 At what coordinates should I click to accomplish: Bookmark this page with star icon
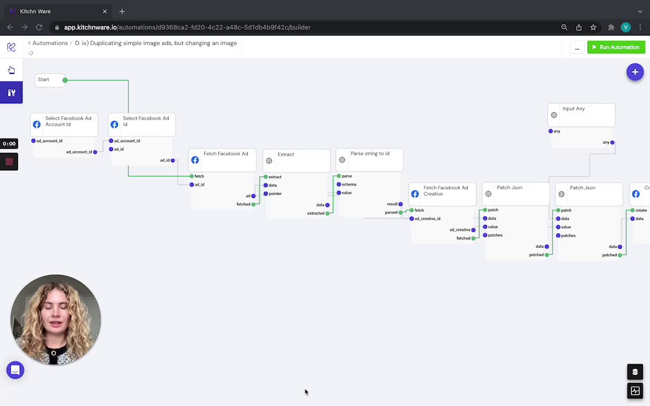tap(593, 27)
